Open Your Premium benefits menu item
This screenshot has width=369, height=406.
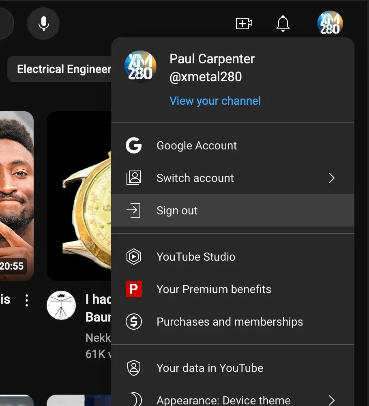click(214, 289)
